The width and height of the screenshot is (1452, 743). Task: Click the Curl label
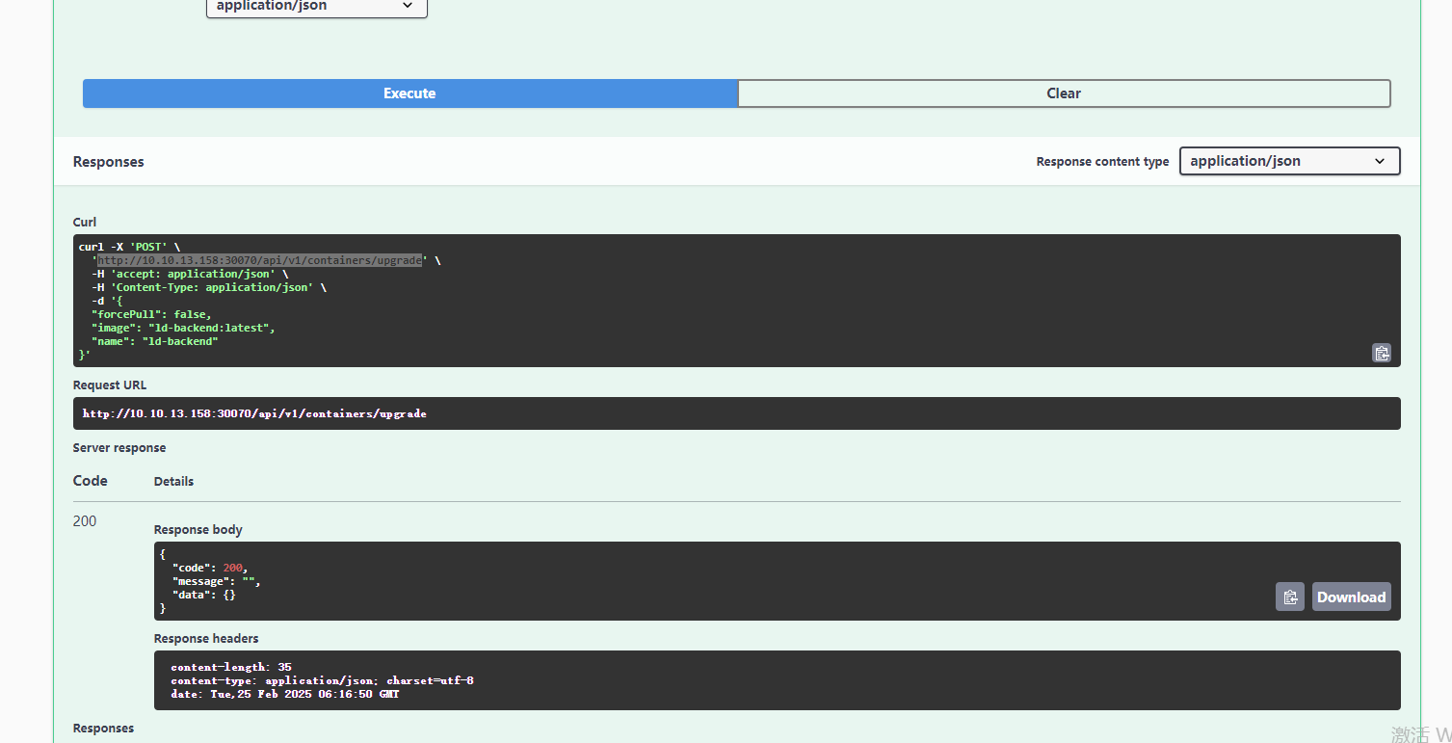(85, 222)
